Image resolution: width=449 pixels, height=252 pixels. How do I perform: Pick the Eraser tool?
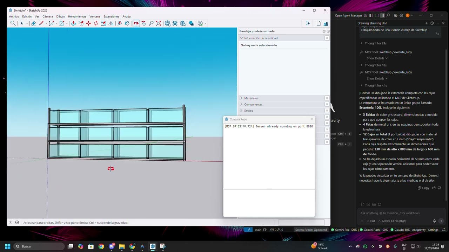click(x=33, y=23)
